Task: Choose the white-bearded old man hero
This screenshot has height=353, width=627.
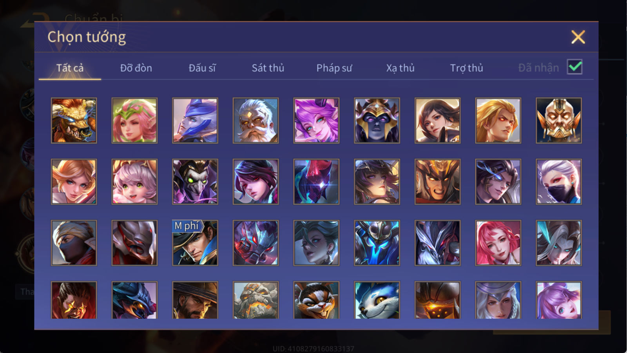Action: coord(256,120)
